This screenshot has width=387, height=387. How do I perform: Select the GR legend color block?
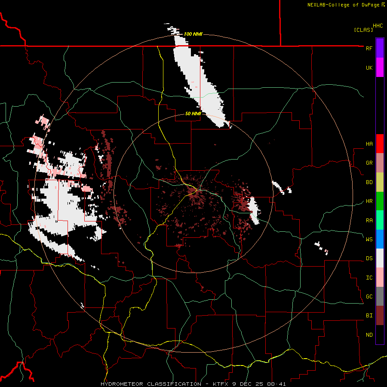pos(380,163)
